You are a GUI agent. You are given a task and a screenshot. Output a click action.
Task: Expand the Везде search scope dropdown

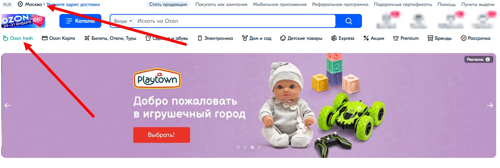click(123, 21)
